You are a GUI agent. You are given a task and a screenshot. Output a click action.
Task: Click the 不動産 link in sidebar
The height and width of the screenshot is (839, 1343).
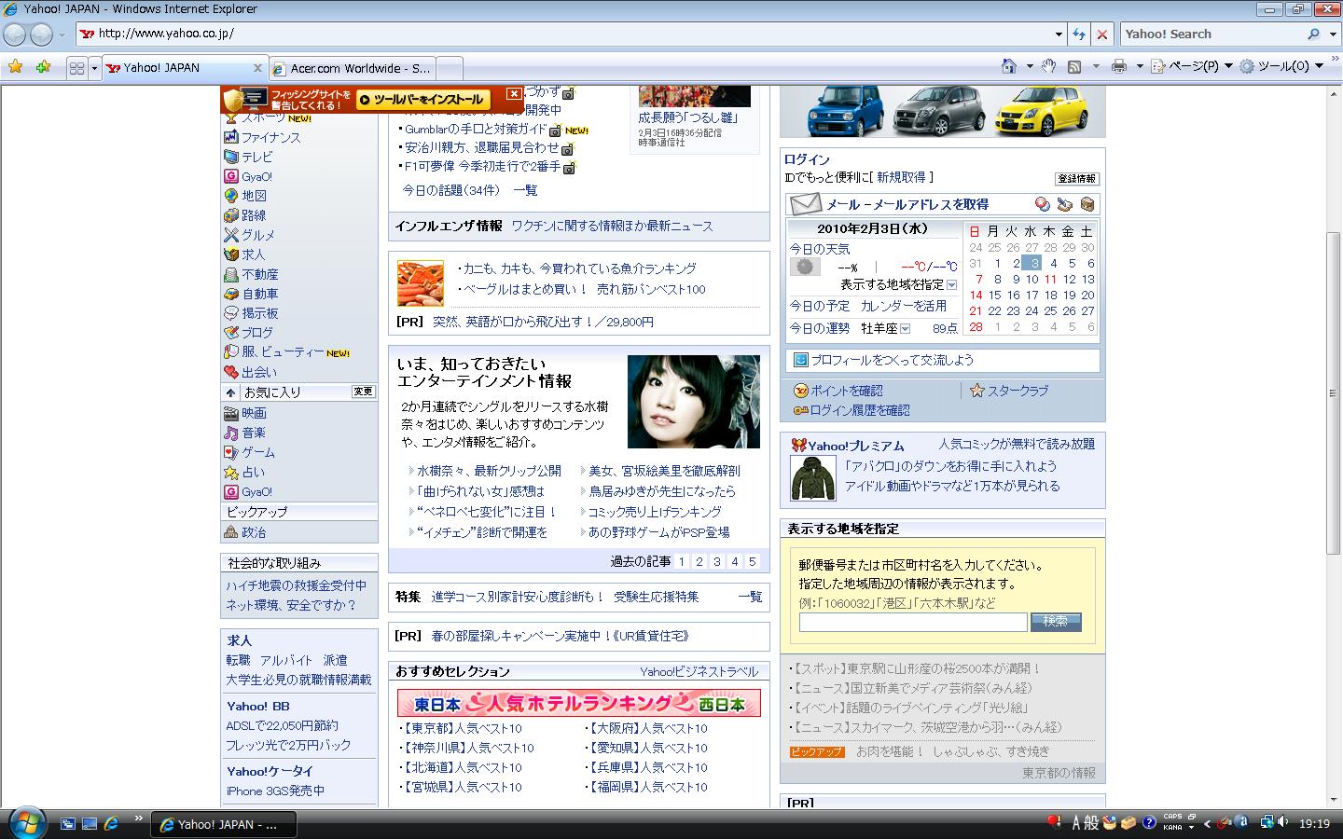point(260,274)
